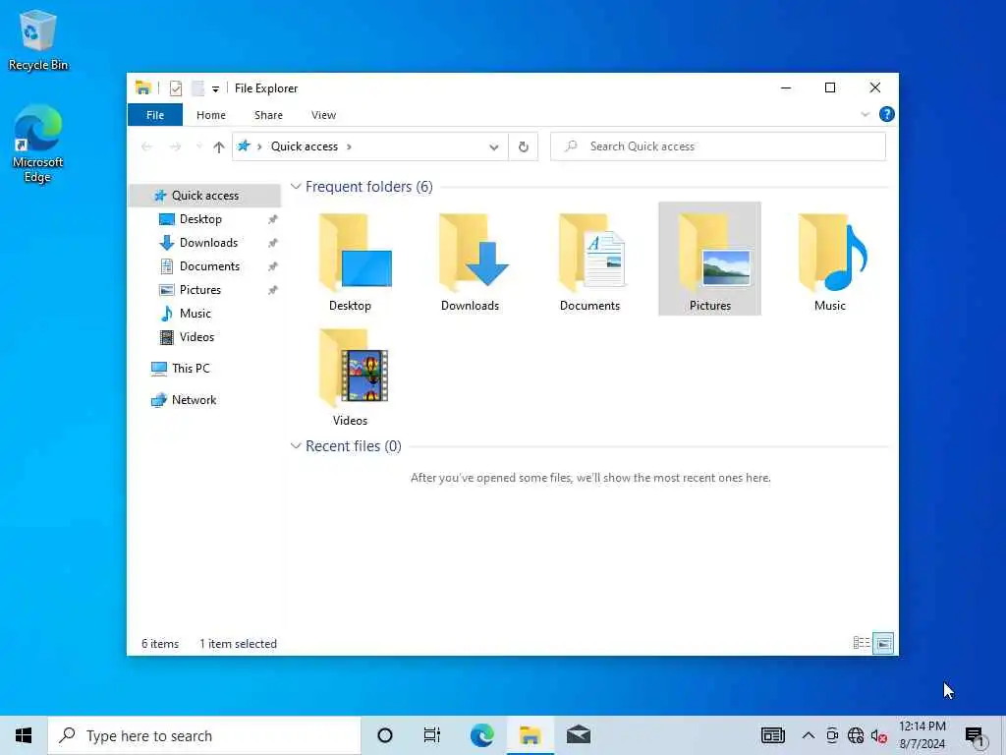Screen dimensions: 1006x755
Task: Open File Explorer Help
Action: click(887, 114)
